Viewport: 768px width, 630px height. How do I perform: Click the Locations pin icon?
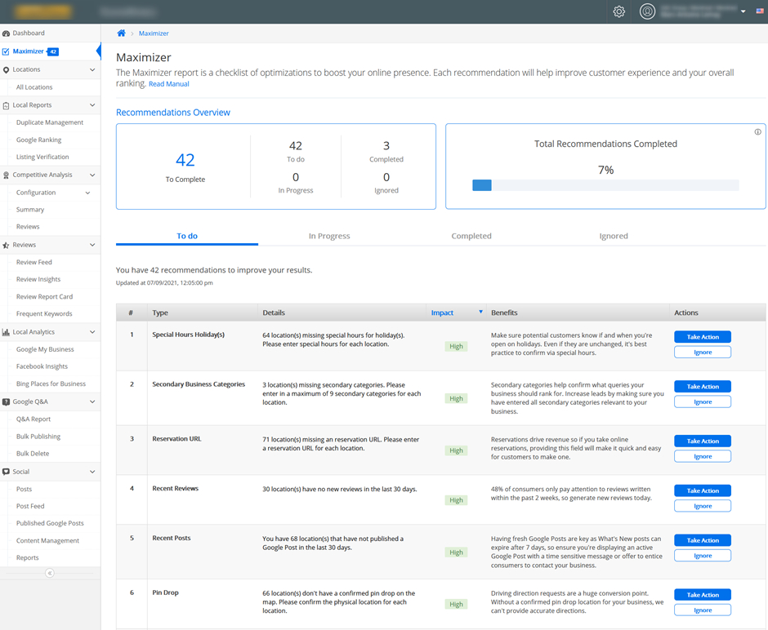point(6,70)
